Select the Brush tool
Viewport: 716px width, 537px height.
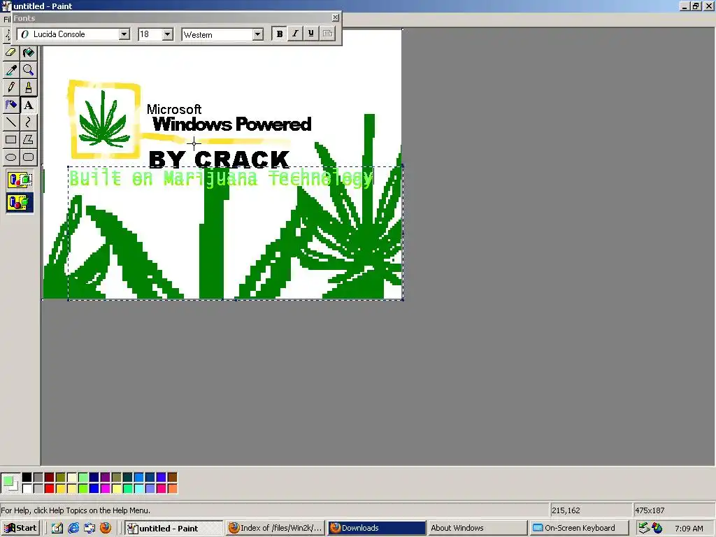[28, 87]
